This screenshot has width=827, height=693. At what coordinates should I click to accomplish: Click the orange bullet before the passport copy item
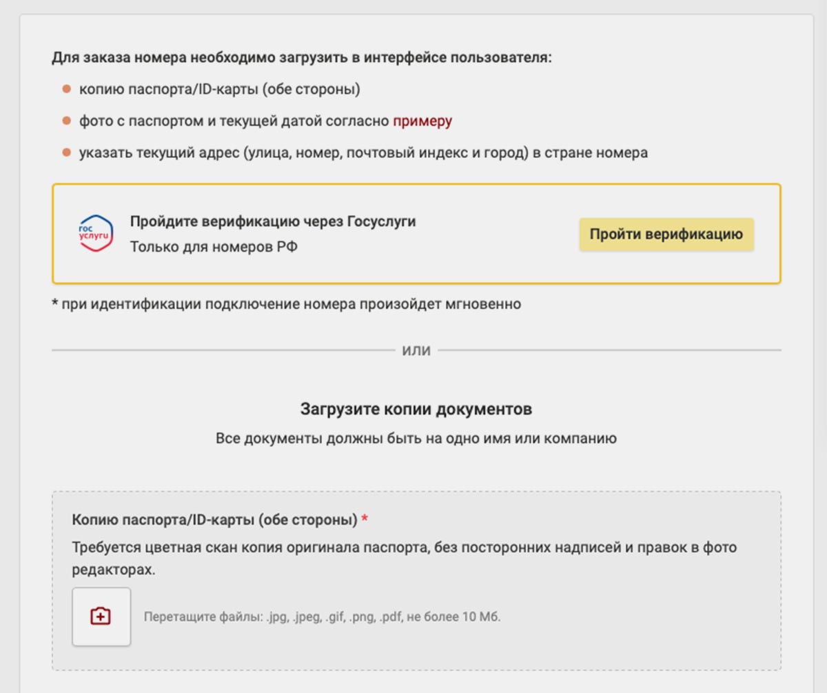[x=67, y=89]
